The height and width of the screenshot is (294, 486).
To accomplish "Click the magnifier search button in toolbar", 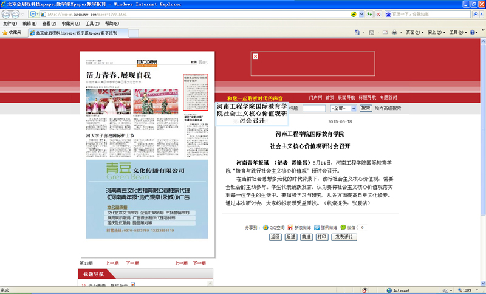I will click(x=475, y=14).
